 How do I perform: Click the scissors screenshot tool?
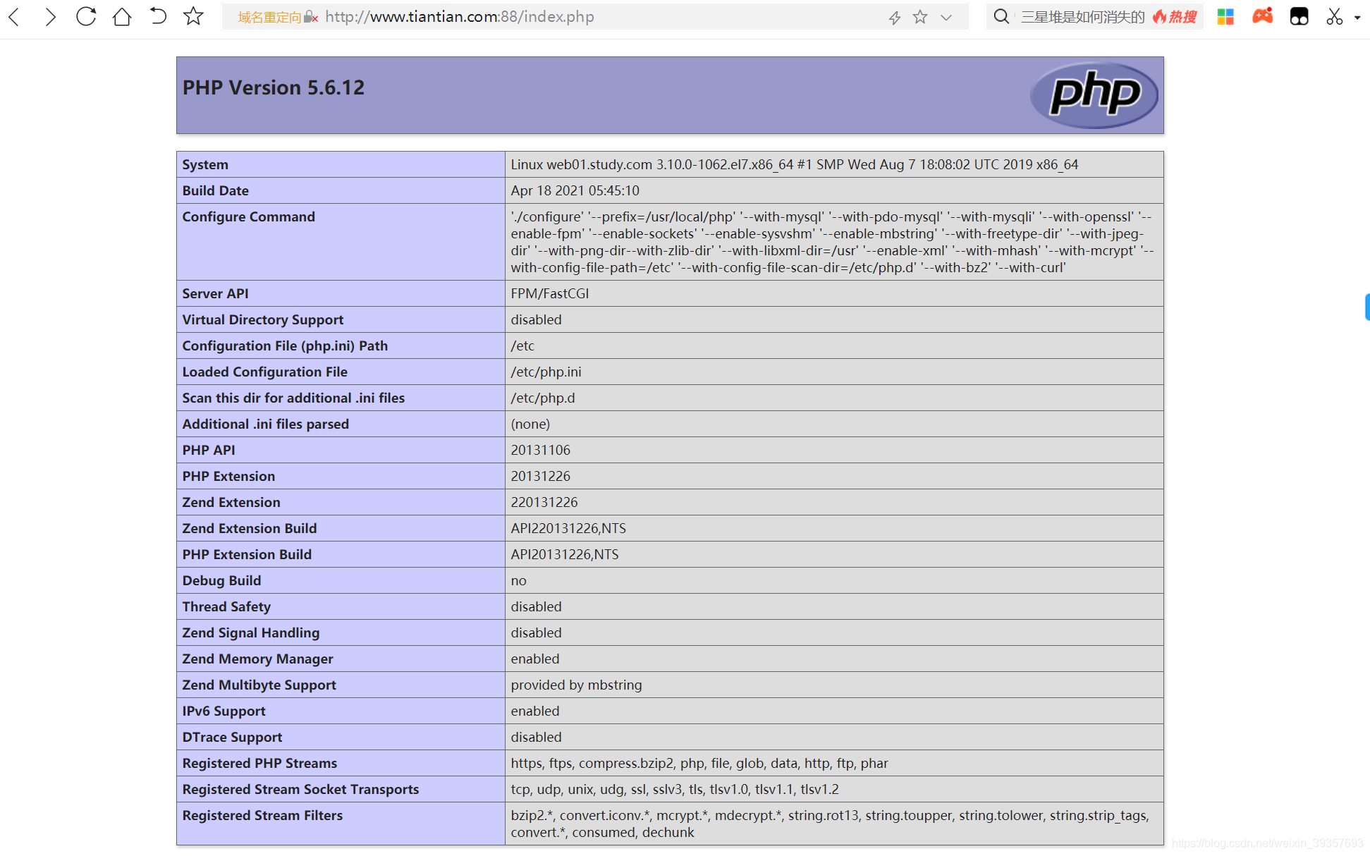point(1334,17)
